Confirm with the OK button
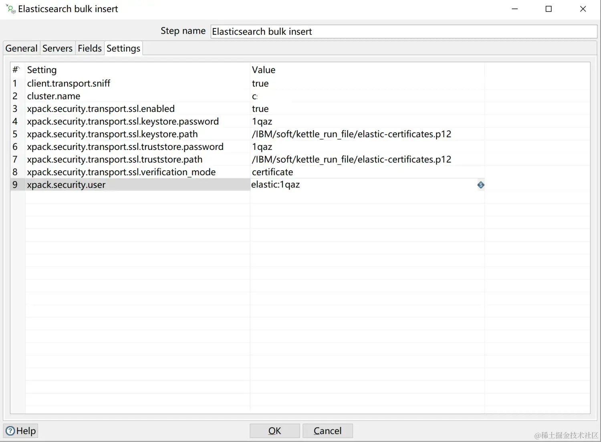The width and height of the screenshot is (601, 442). (275, 431)
